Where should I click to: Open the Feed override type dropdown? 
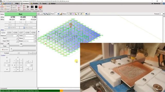[x=8, y=43]
